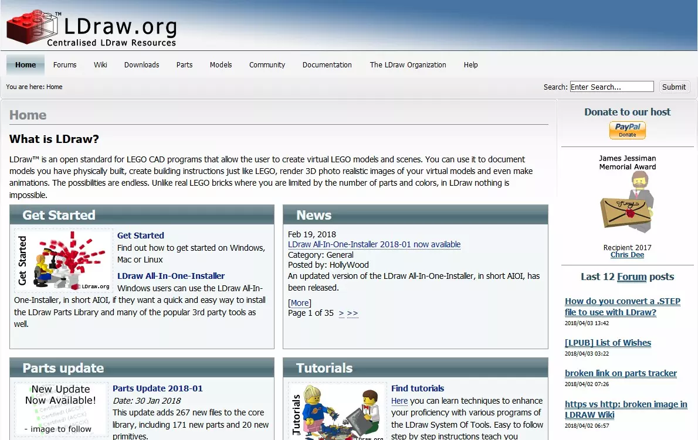This screenshot has height=440, width=698.
Task: Open the Forums menu item
Action: point(65,65)
